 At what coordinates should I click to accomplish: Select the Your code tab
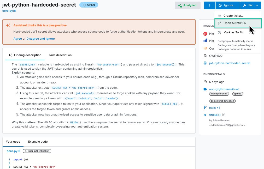pos(13,142)
